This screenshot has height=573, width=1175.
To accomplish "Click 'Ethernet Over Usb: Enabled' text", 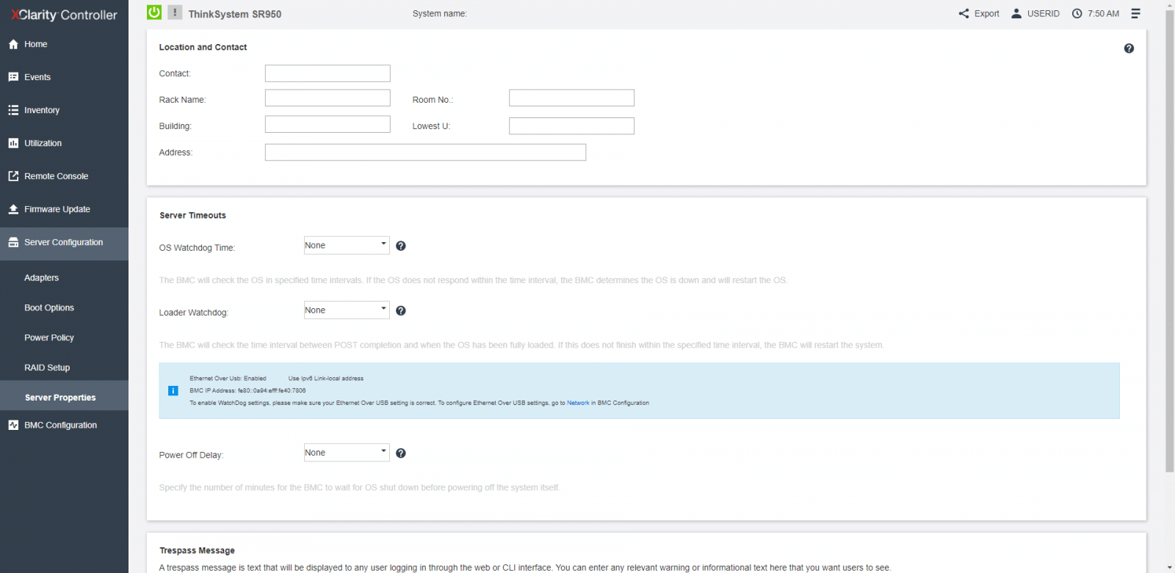I will coord(228,379).
